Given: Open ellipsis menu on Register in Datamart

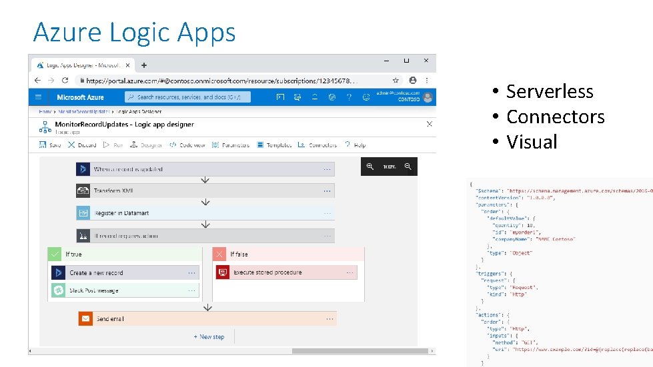Looking at the screenshot, I should click(327, 212).
